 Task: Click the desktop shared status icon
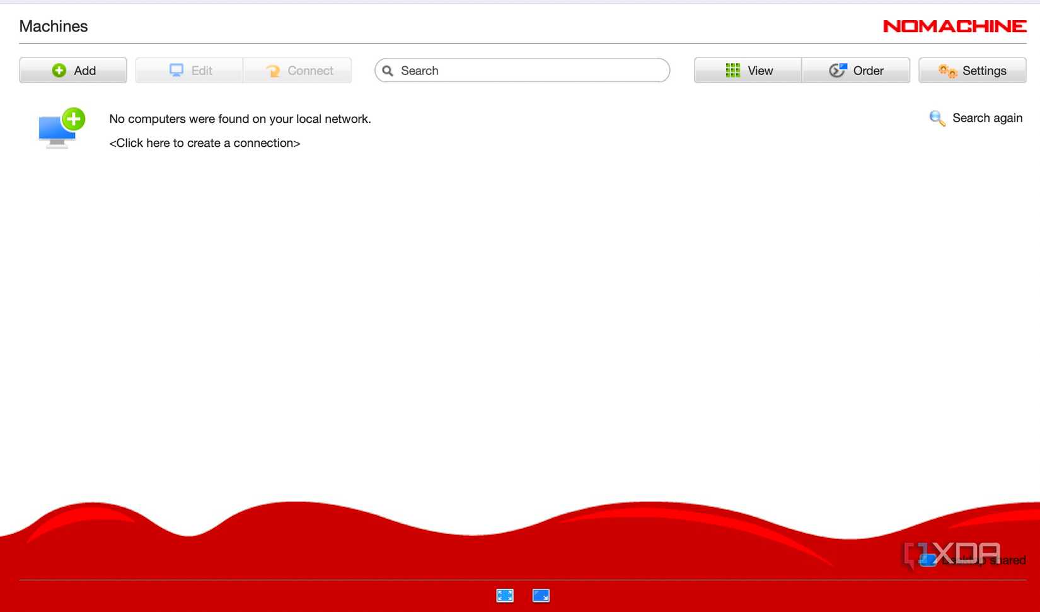927,560
